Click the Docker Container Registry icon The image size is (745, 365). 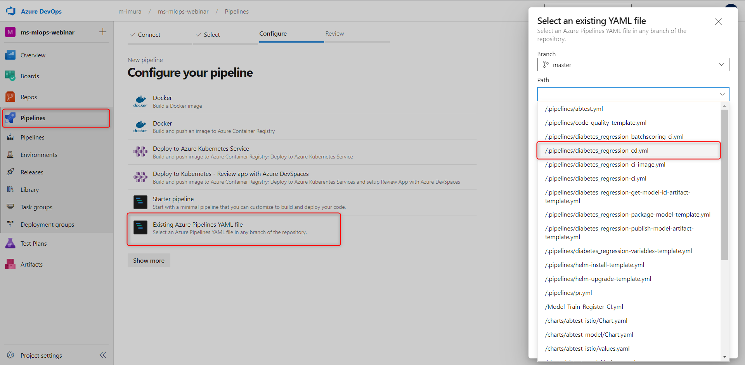coord(140,127)
